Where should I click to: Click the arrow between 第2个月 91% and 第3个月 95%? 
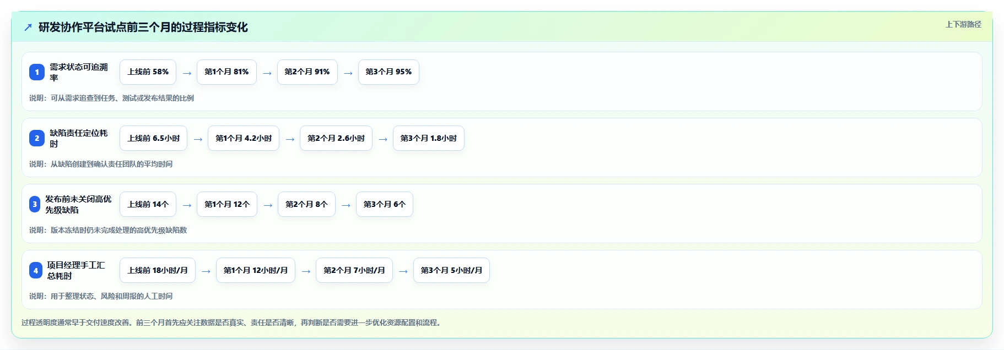(348, 73)
